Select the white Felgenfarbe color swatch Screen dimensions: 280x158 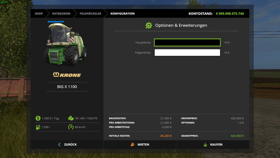click(x=187, y=52)
